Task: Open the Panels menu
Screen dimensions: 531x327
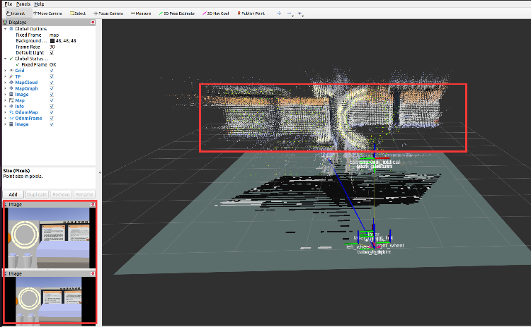Action: (23, 4)
